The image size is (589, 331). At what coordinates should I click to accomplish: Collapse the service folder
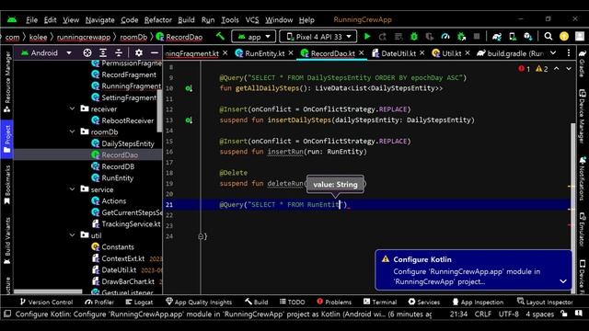point(72,189)
